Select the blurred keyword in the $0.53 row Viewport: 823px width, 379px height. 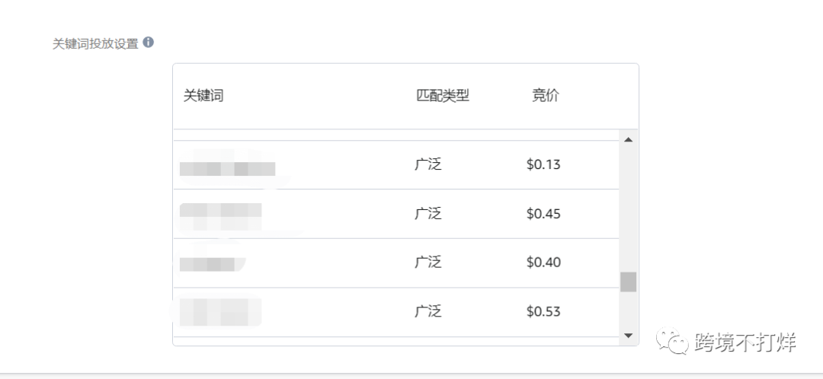[219, 312]
